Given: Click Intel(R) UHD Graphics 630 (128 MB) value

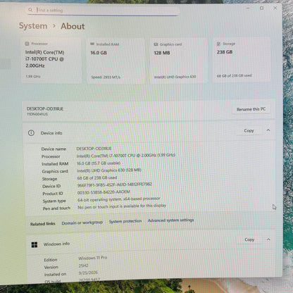Looking at the screenshot, I should click(x=109, y=170).
